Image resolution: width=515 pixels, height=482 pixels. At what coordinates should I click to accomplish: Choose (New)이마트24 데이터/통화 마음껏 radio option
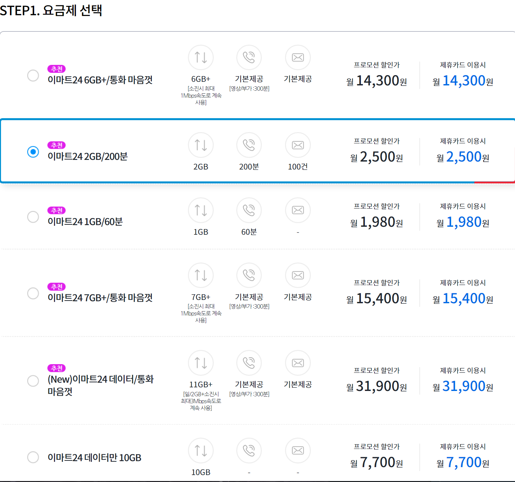[33, 381]
